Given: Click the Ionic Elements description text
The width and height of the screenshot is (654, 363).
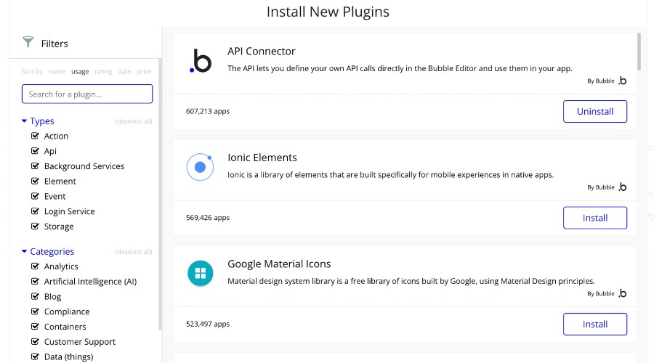Looking at the screenshot, I should 390,175.
